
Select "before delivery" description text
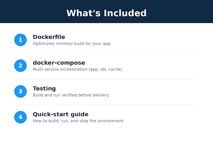click(94, 95)
